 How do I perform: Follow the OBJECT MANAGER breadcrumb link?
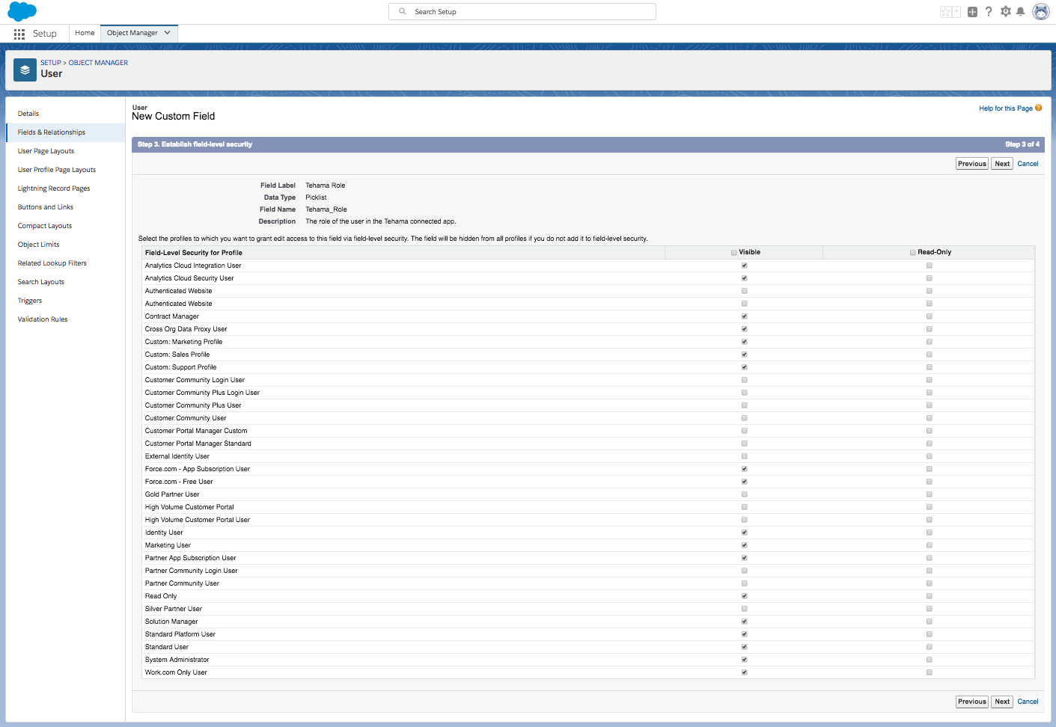(x=98, y=63)
